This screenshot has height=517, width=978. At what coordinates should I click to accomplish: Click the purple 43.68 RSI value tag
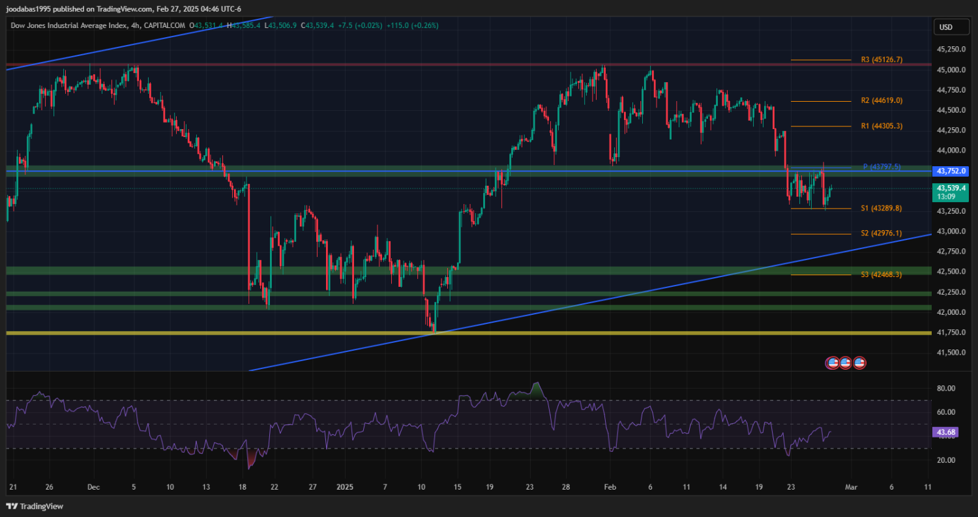[945, 432]
